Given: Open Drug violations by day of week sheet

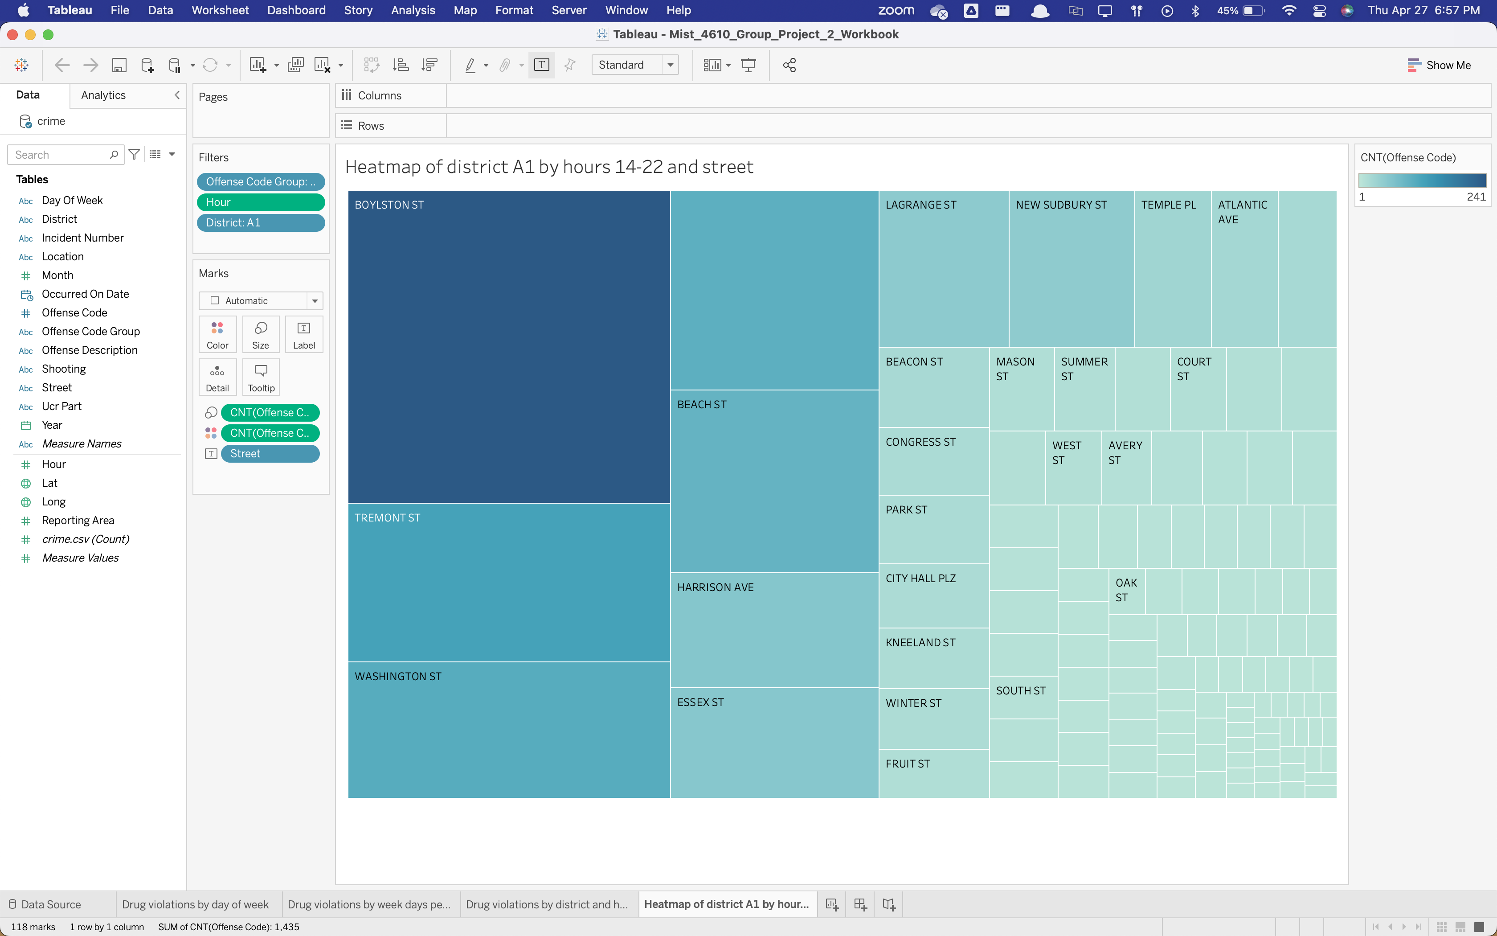Looking at the screenshot, I should (x=196, y=904).
